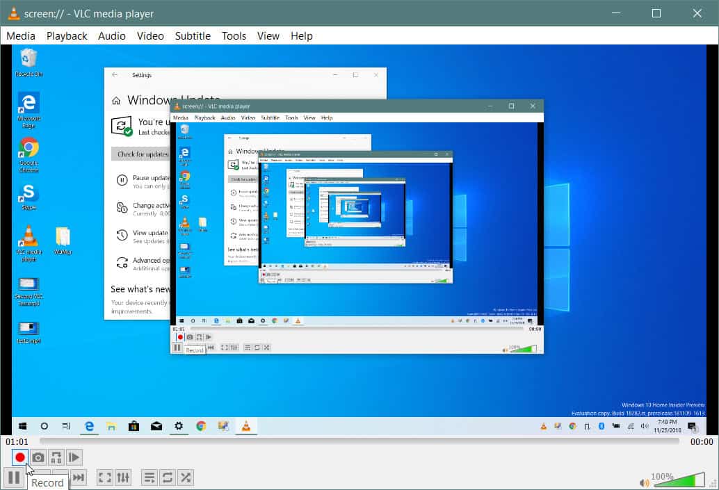Skip to next media in playlist

point(79,477)
